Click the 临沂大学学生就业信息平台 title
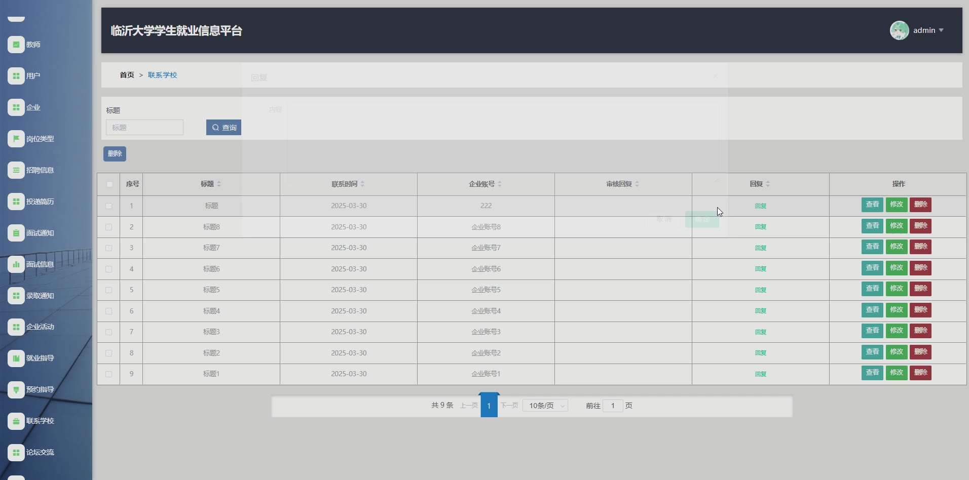 click(176, 31)
